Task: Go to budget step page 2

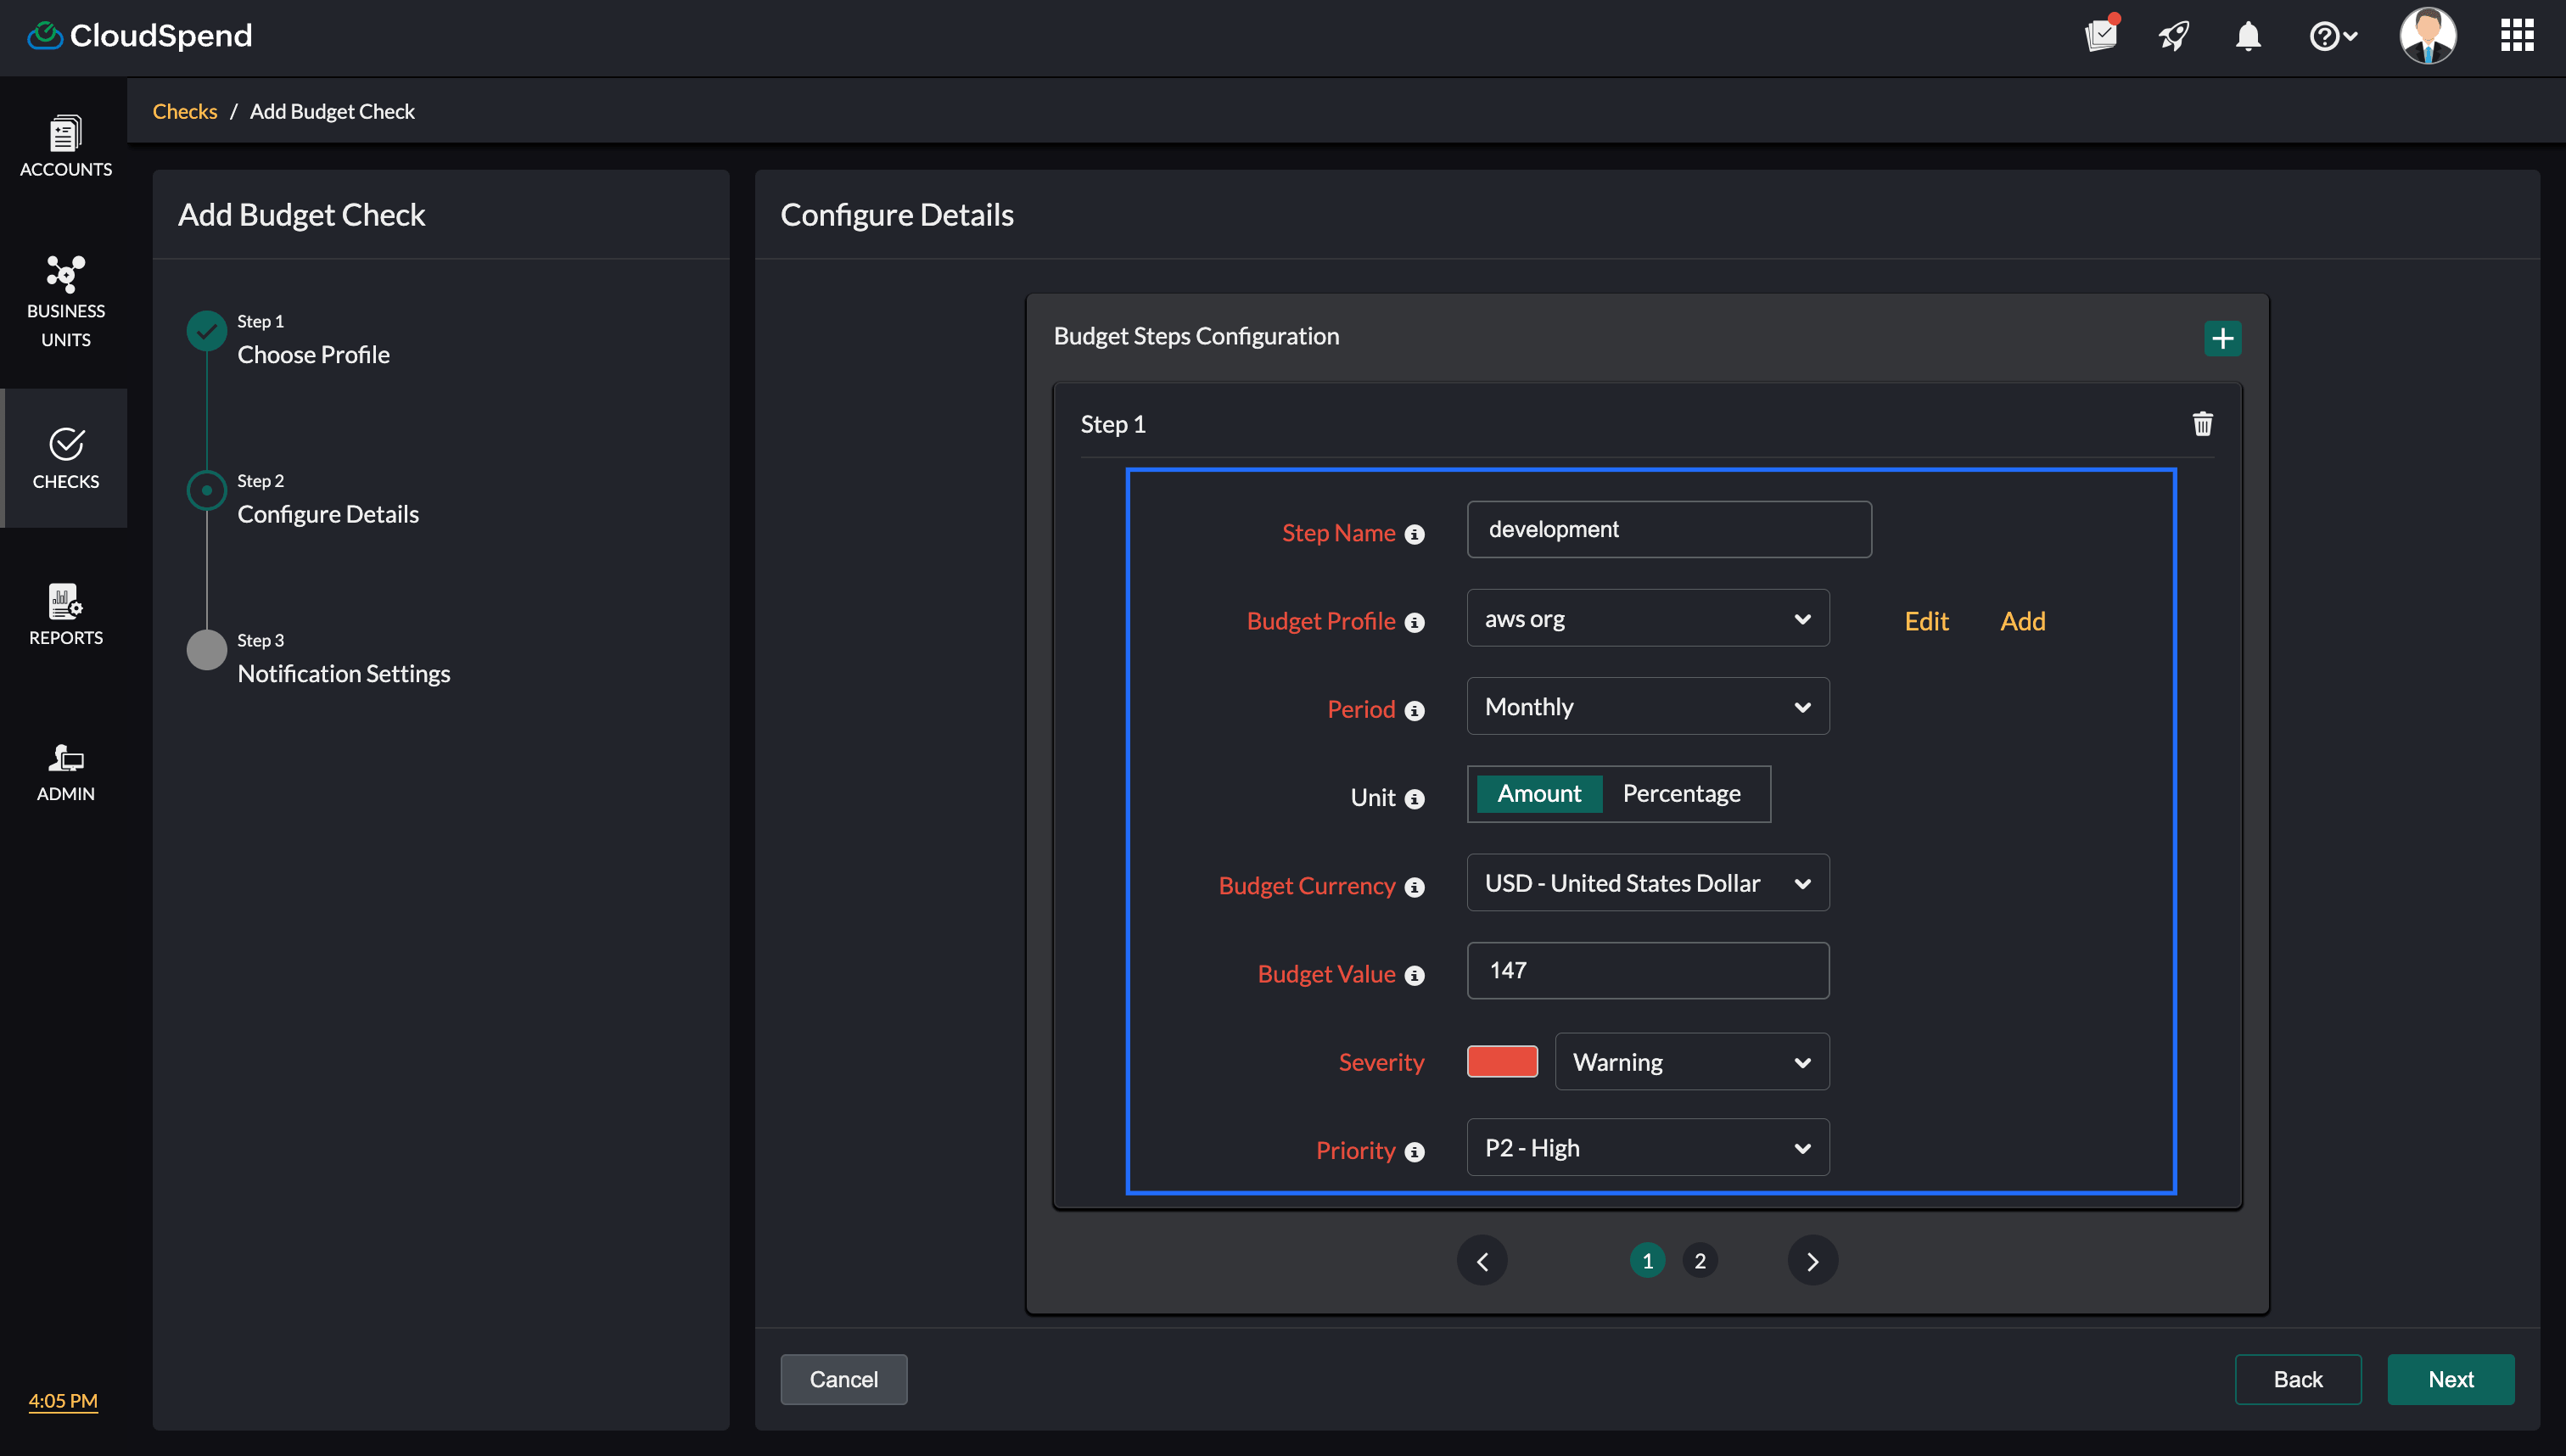Action: (1699, 1260)
